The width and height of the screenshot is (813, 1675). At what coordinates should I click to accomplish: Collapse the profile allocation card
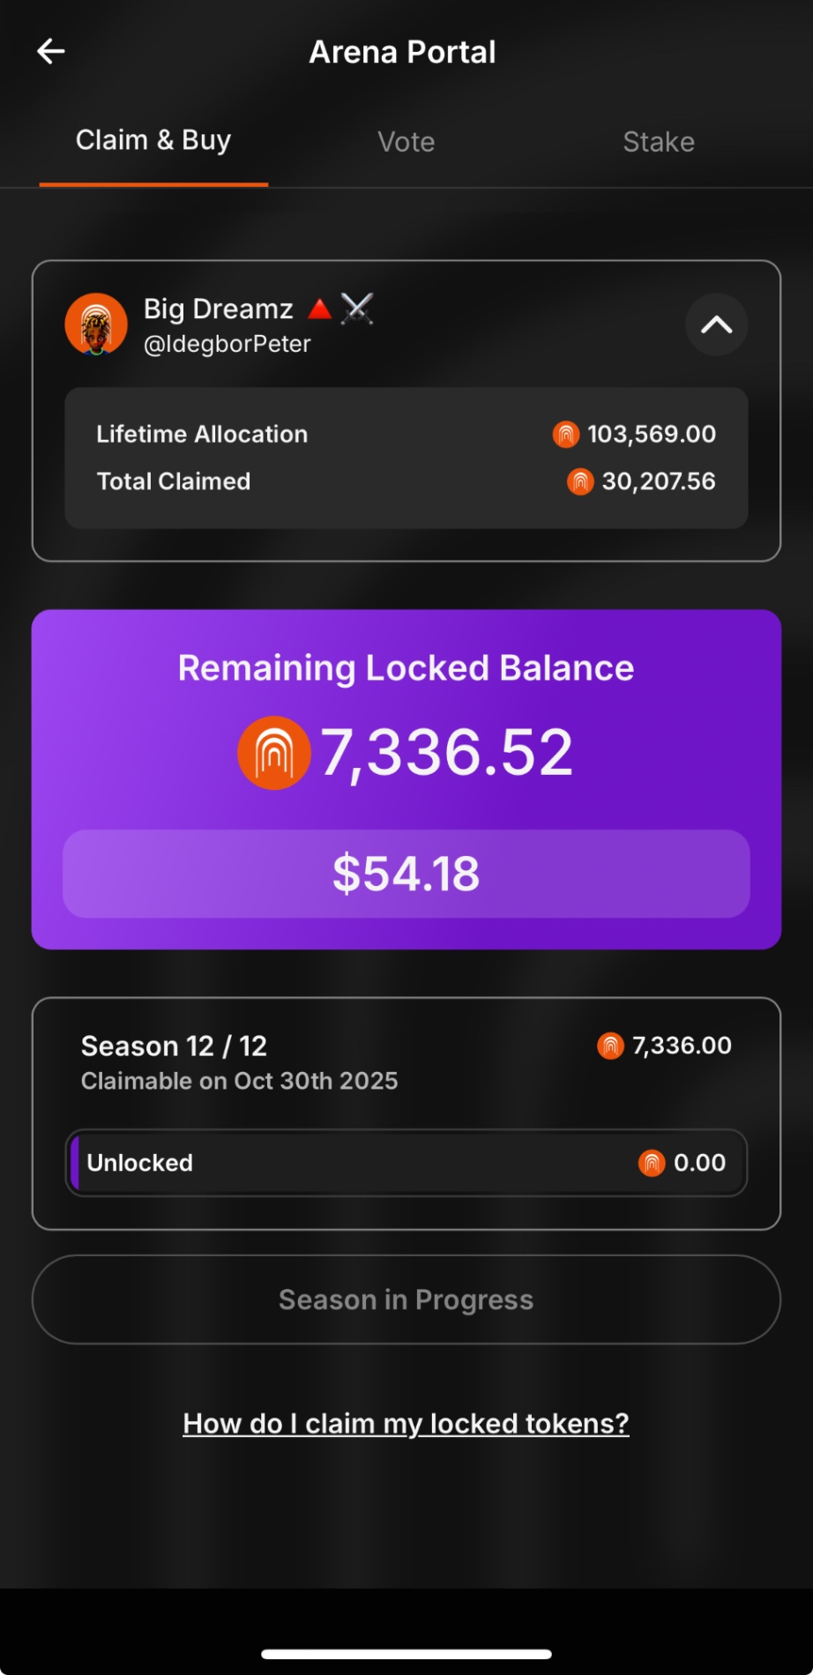tap(716, 324)
